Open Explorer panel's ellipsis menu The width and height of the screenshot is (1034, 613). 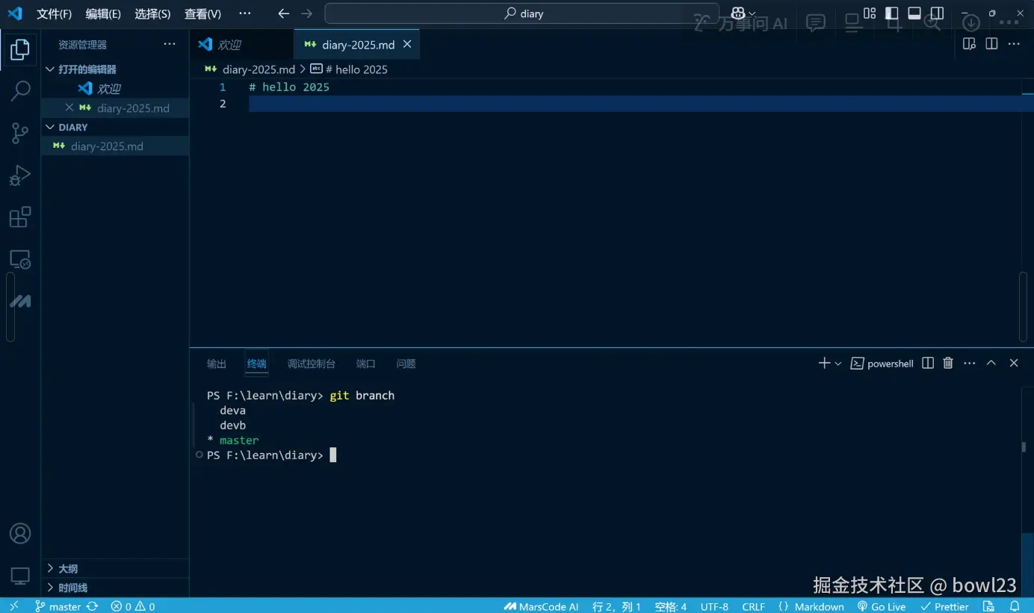[x=170, y=44]
